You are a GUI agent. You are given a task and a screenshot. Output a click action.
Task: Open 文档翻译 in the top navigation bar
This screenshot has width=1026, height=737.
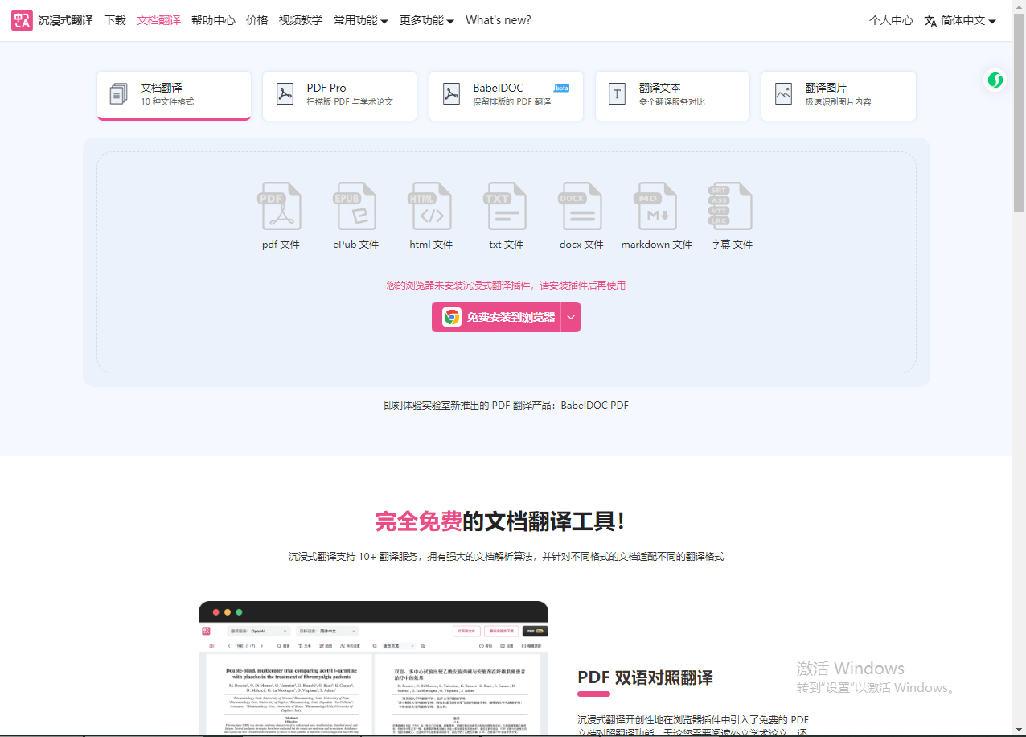[x=158, y=20]
